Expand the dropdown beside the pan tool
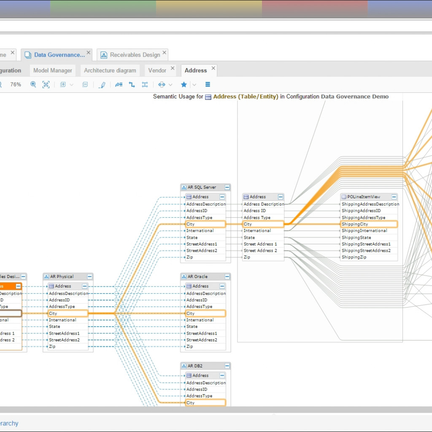The height and width of the screenshot is (432, 432). coord(170,84)
